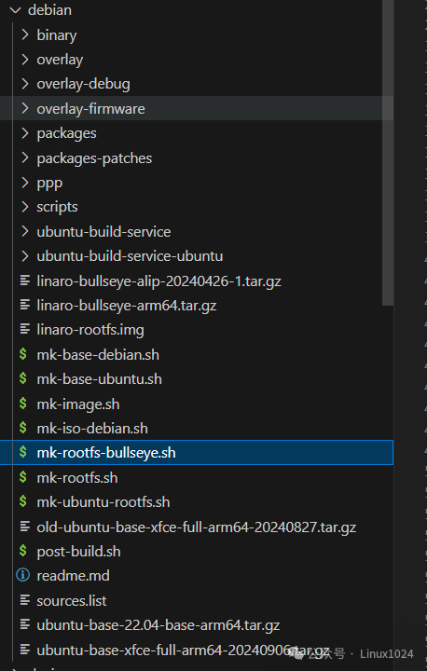Viewport: 427px width, 671px height.
Task: Select the debian root folder name
Action: click(x=49, y=10)
